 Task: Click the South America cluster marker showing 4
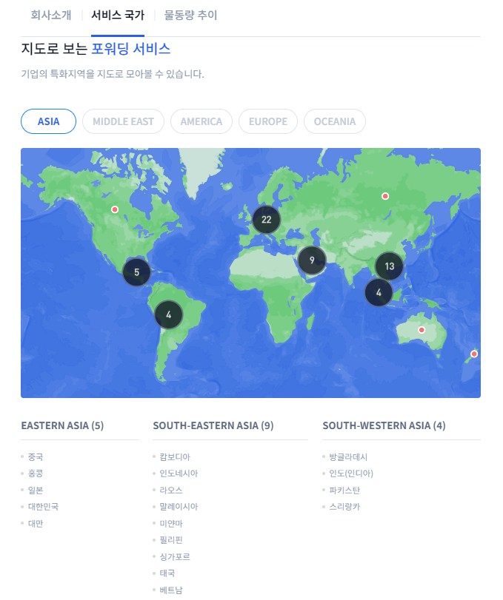[x=169, y=314]
